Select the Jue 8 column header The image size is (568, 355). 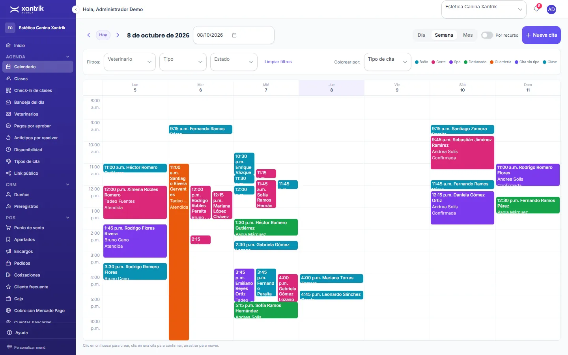[331, 88]
